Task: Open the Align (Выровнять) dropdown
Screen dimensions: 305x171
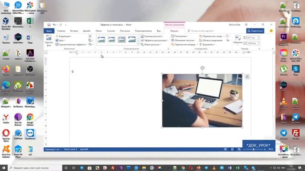Action: click(x=207, y=44)
